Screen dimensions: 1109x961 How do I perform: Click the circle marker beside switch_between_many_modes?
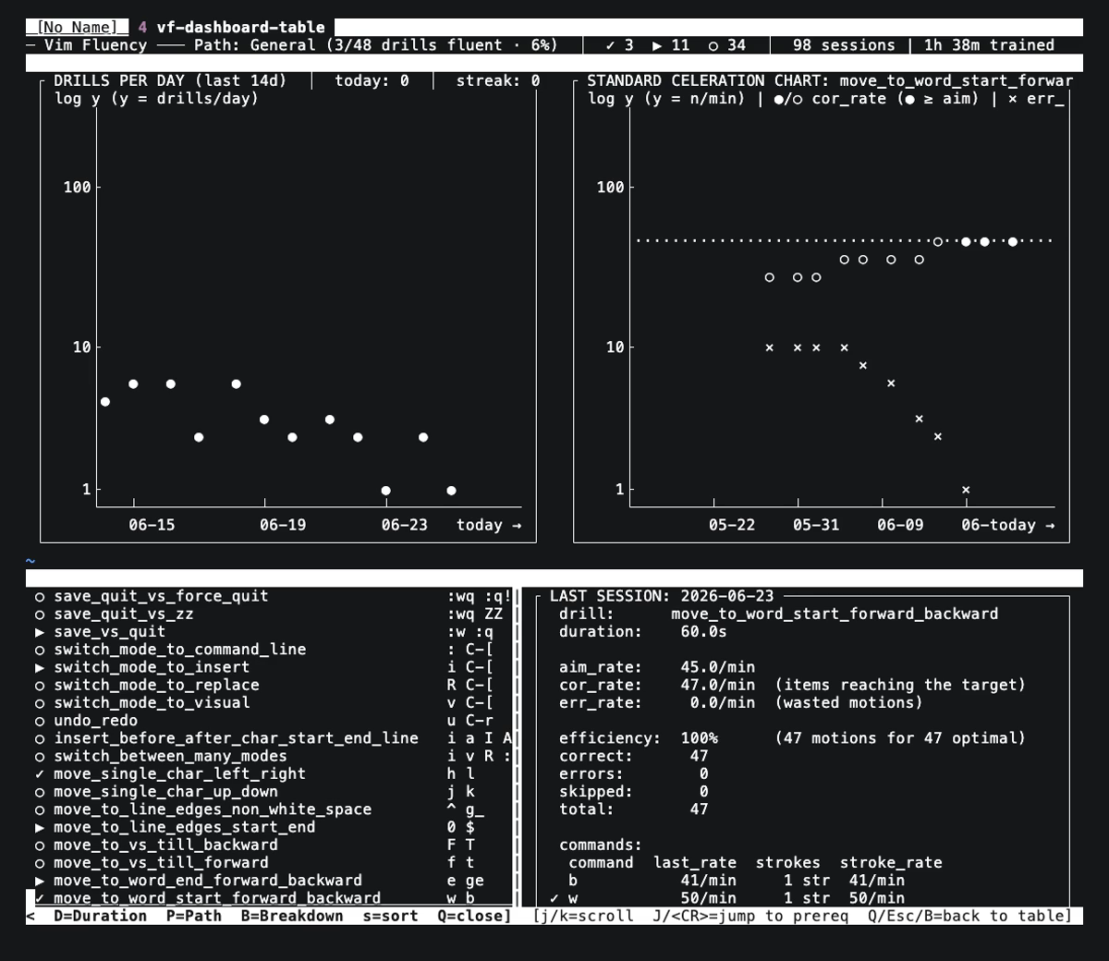coord(40,756)
